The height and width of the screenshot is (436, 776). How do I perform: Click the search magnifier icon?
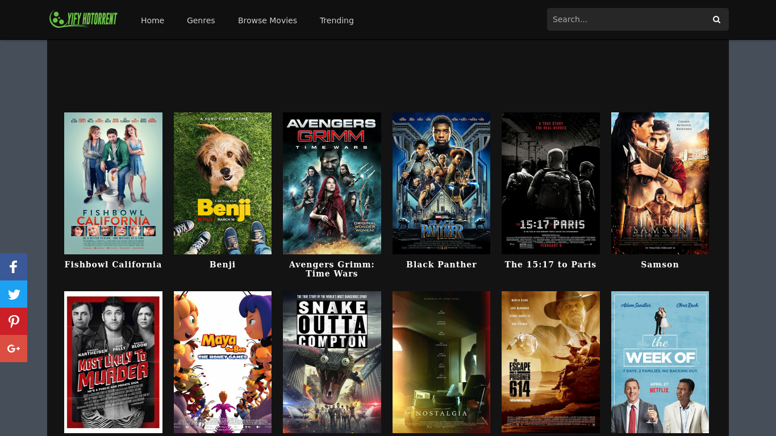tap(716, 19)
